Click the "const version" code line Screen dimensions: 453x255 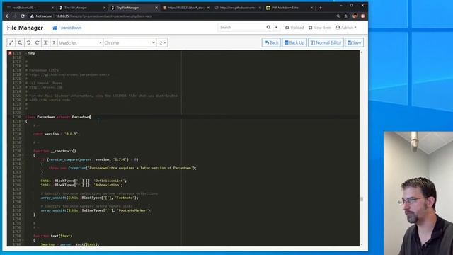57,134
